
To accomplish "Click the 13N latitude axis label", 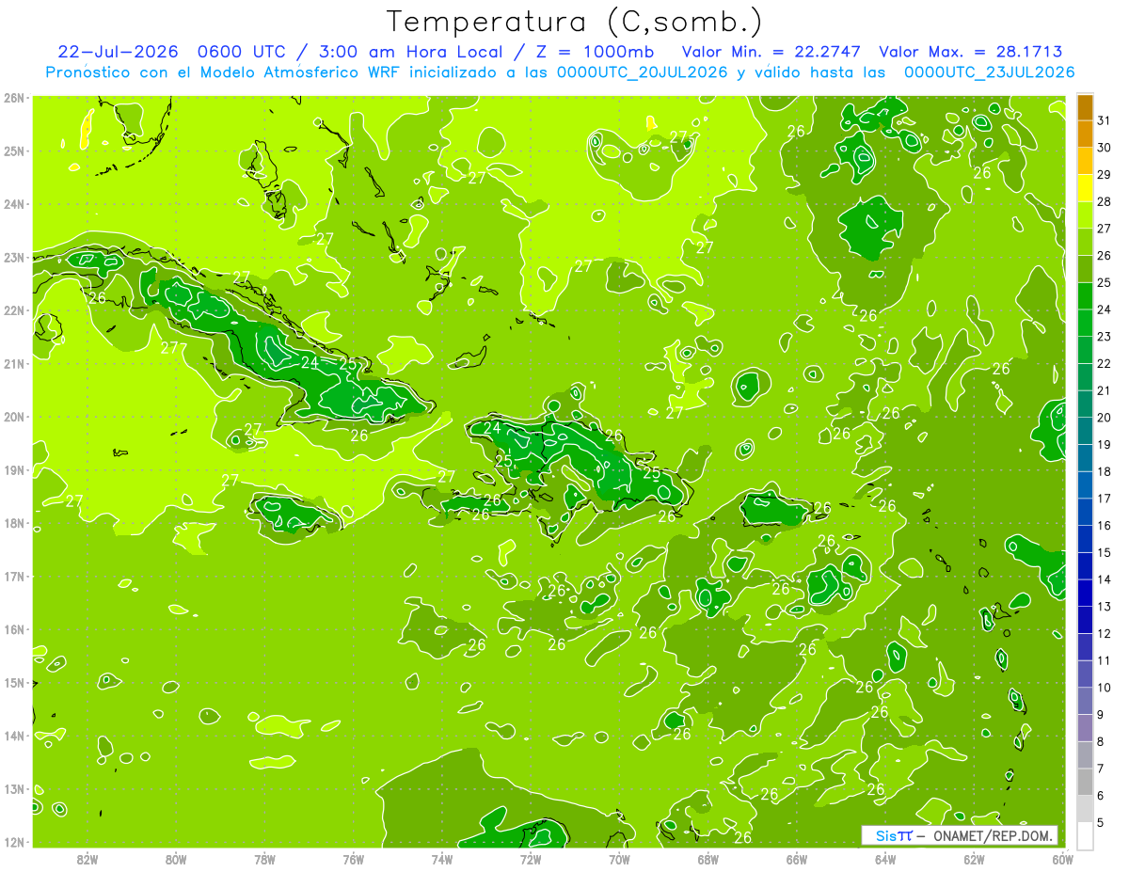I will coord(14,789).
